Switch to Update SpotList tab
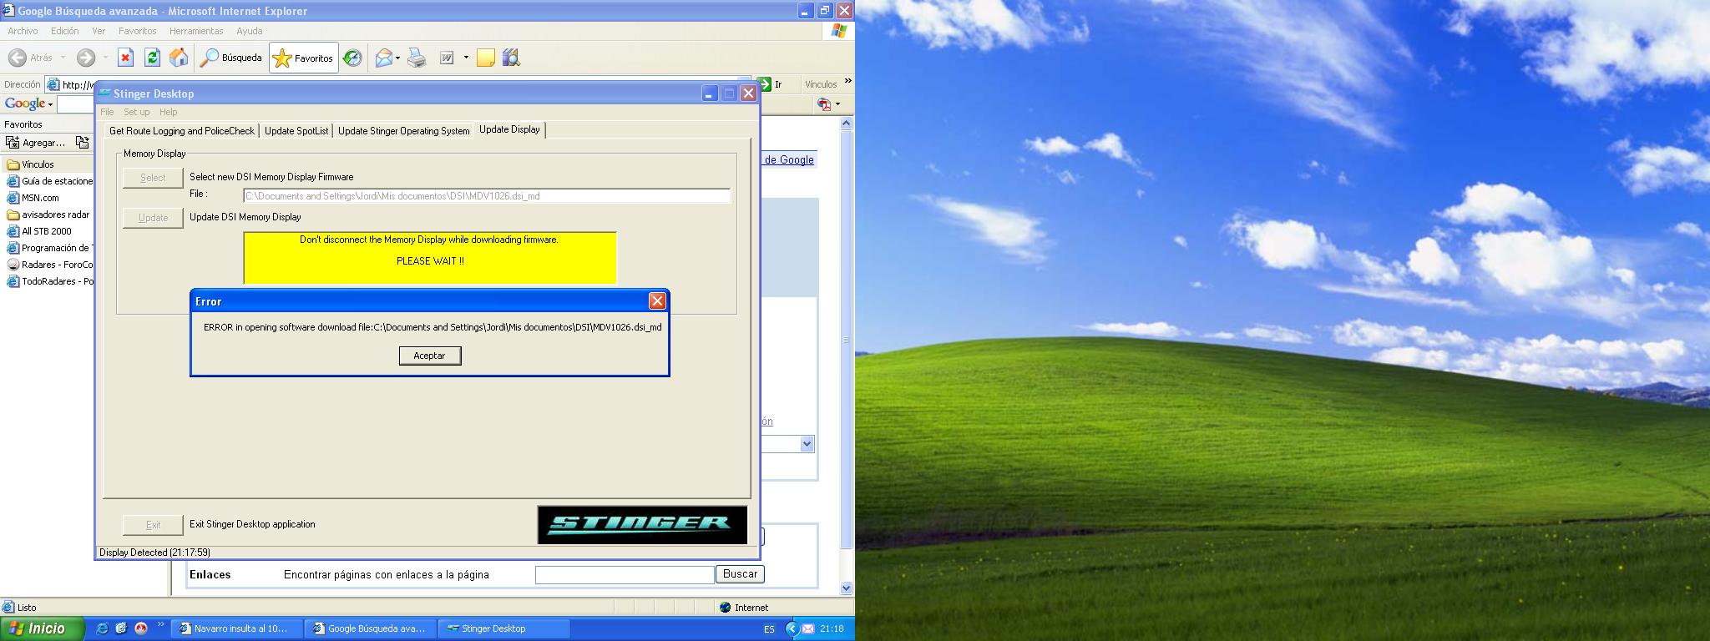Viewport: 1710px width, 641px height. (x=296, y=131)
